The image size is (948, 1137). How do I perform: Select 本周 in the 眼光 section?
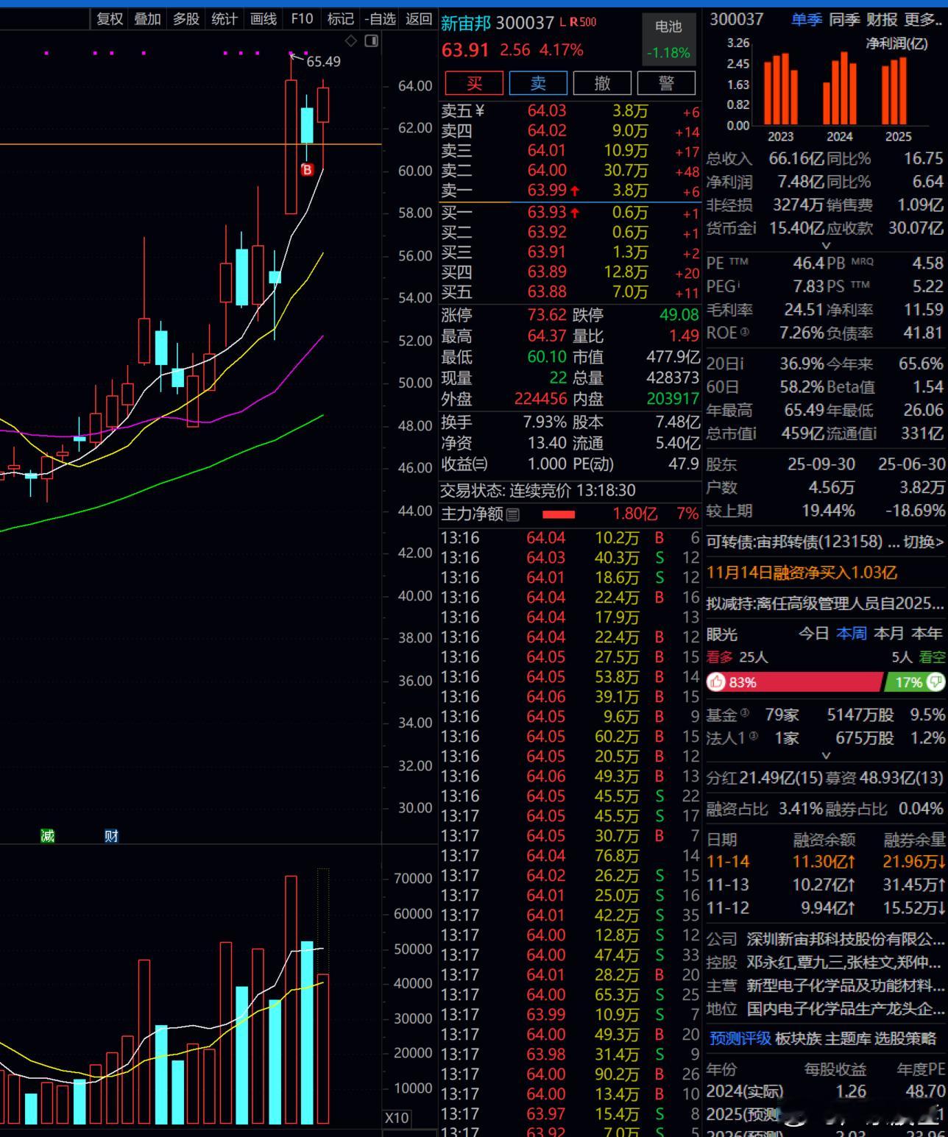pyautogui.click(x=852, y=634)
